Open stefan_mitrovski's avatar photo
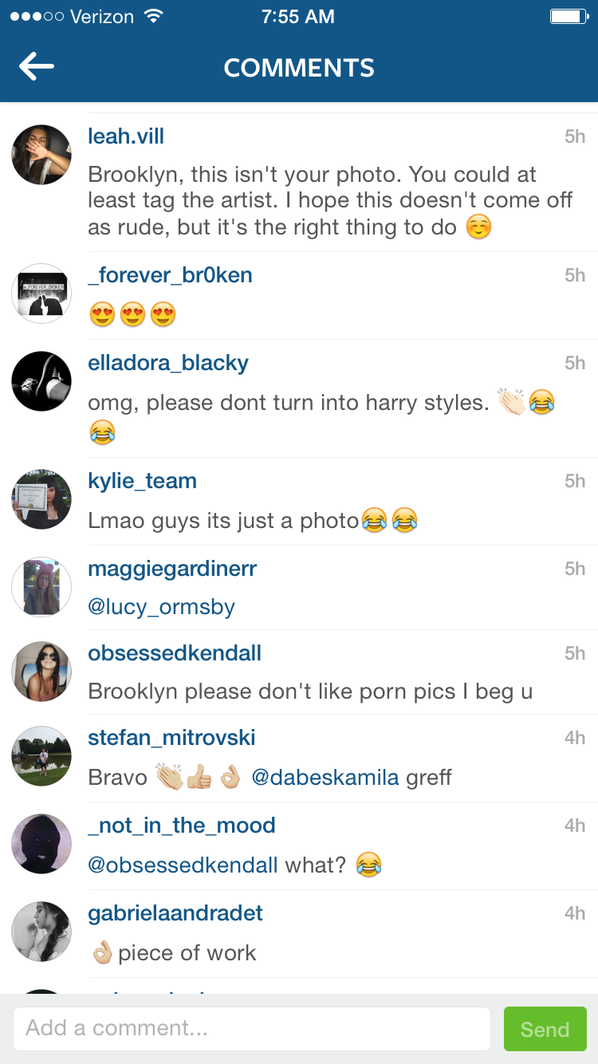Image resolution: width=598 pixels, height=1064 pixels. 41,756
